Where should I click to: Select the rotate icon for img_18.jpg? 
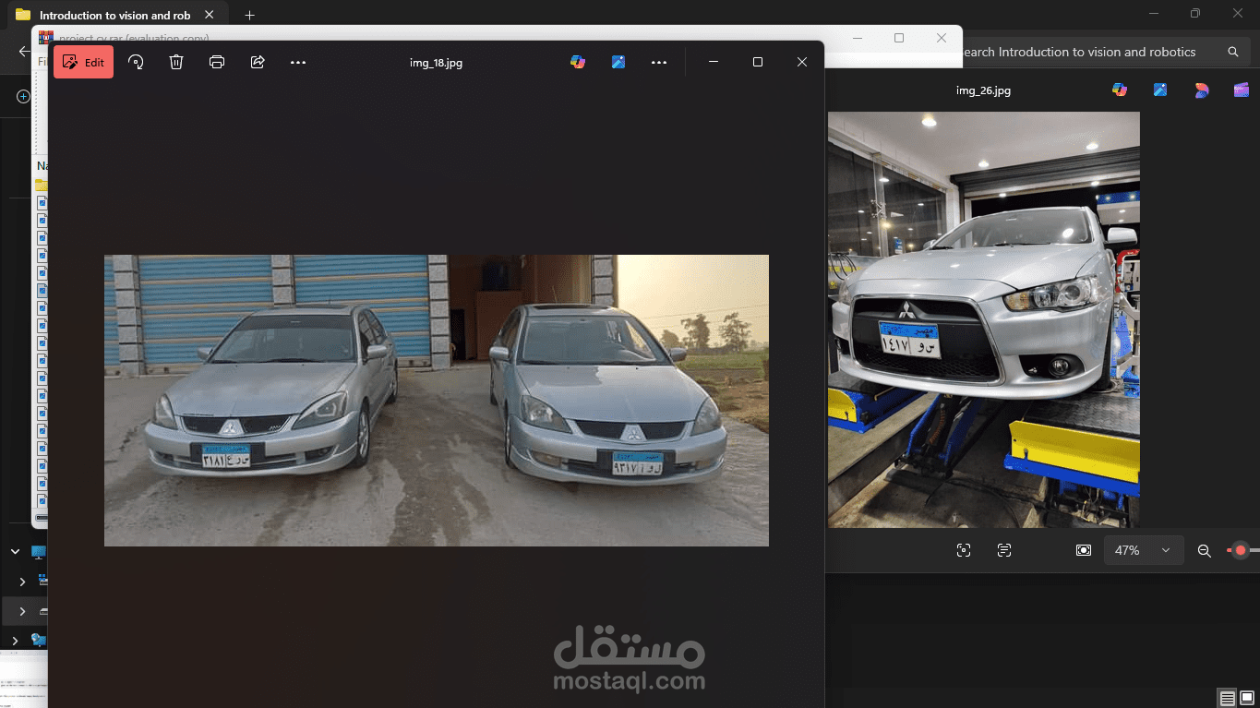[136, 62]
